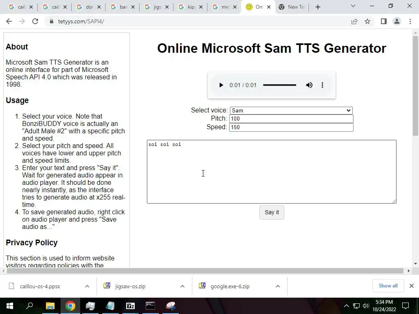Go back to previous page
Screen dimensions: 419x314
click(x=9, y=21)
